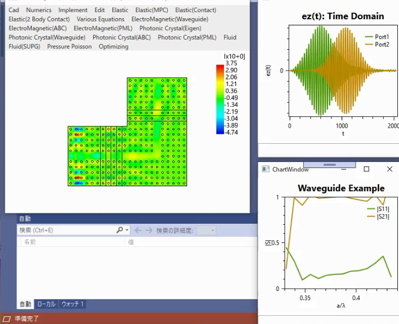Image resolution: width=399 pixels, height=324 pixels.
Task: Open Photonic Crystal(PML) menu
Action: [x=187, y=37]
